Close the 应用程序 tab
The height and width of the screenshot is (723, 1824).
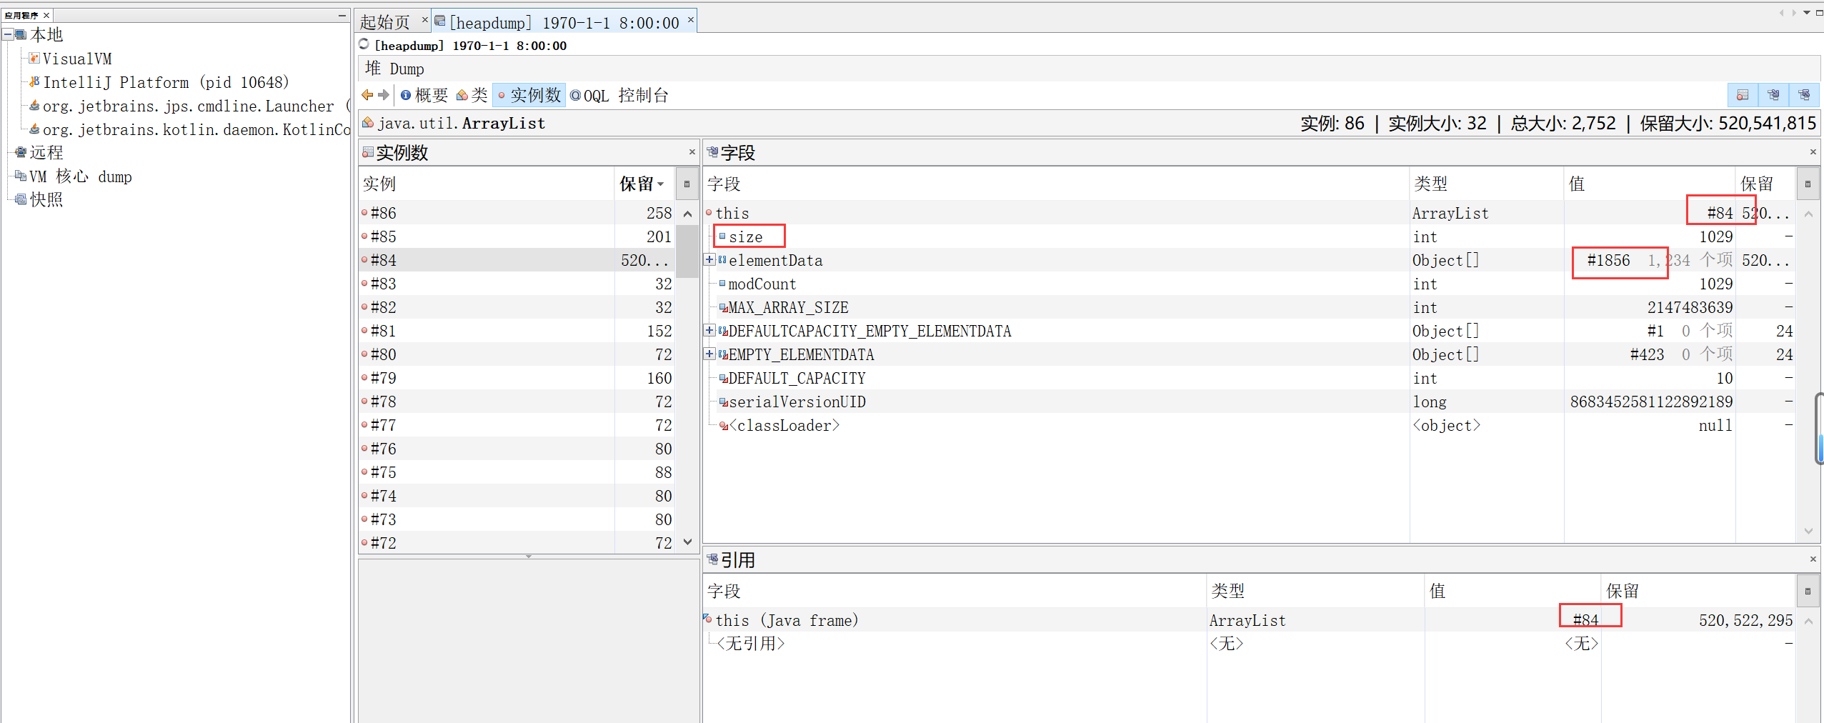pyautogui.click(x=46, y=15)
